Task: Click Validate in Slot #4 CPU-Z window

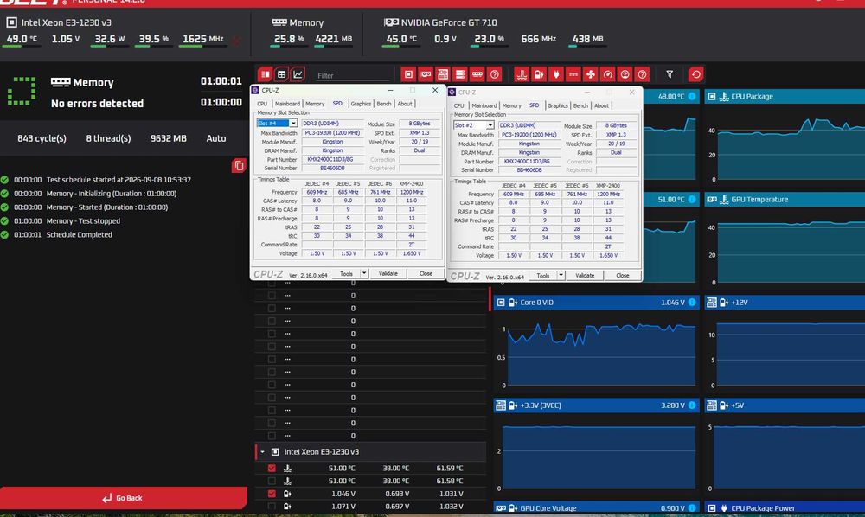Action: [388, 273]
